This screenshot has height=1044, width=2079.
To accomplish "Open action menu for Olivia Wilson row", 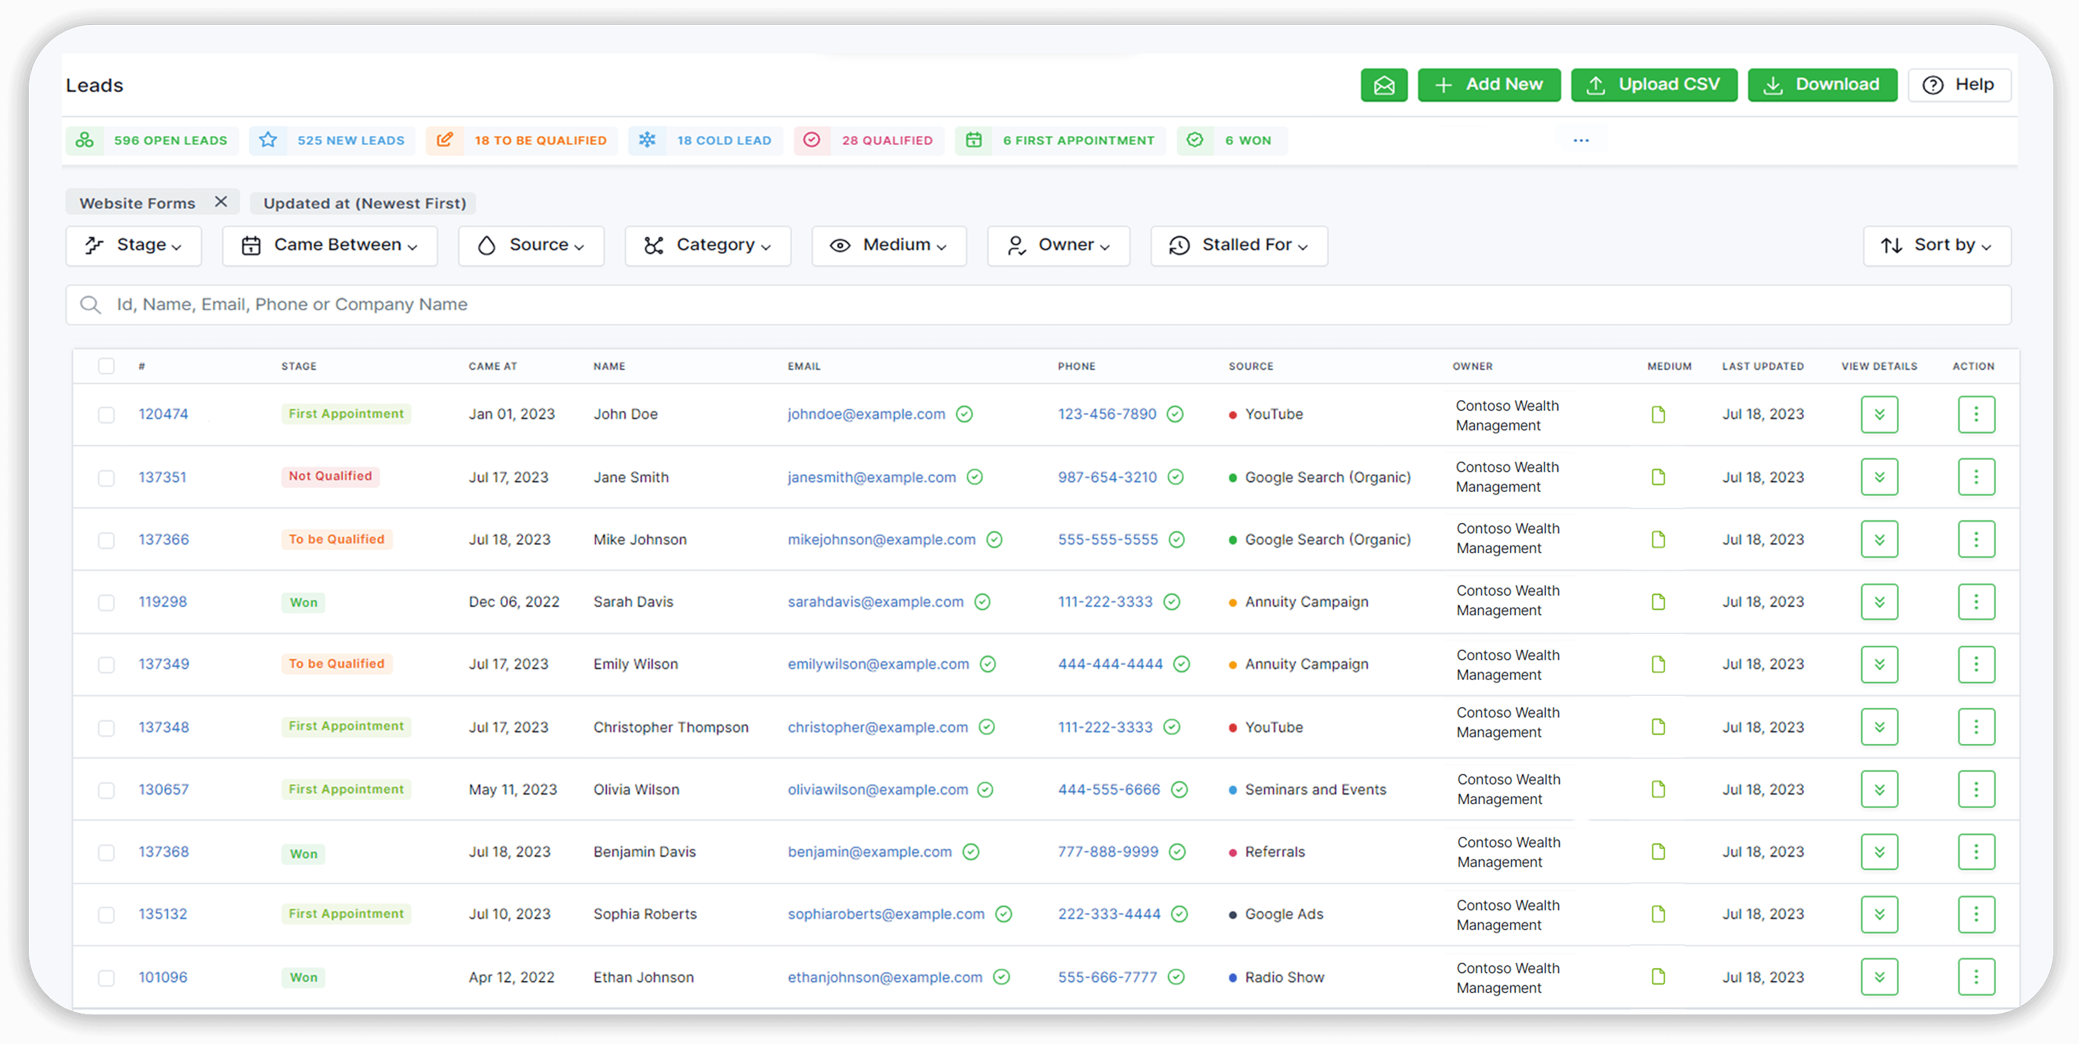I will coord(1976,789).
